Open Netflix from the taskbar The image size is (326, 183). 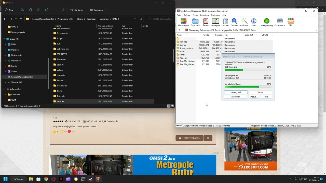[61, 179]
